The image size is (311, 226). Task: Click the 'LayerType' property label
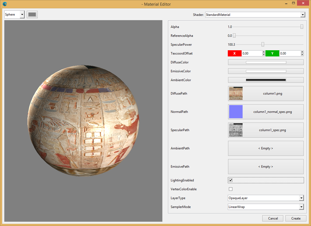coord(178,198)
